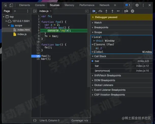The height and width of the screenshot is (124, 155).
Task: Toggle the breakpoint on line 15
Action: [36, 56]
